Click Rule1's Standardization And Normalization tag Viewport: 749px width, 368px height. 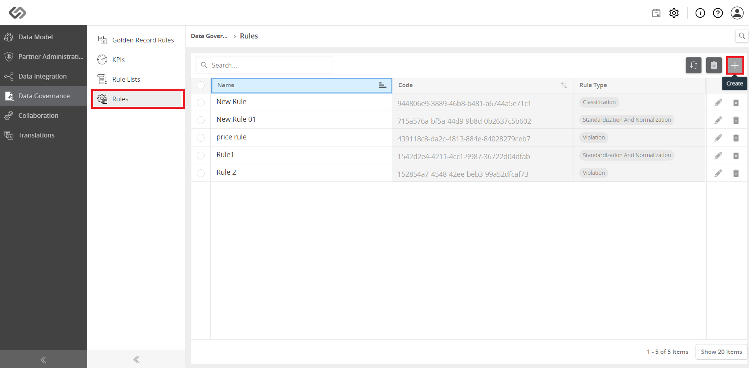click(x=626, y=155)
